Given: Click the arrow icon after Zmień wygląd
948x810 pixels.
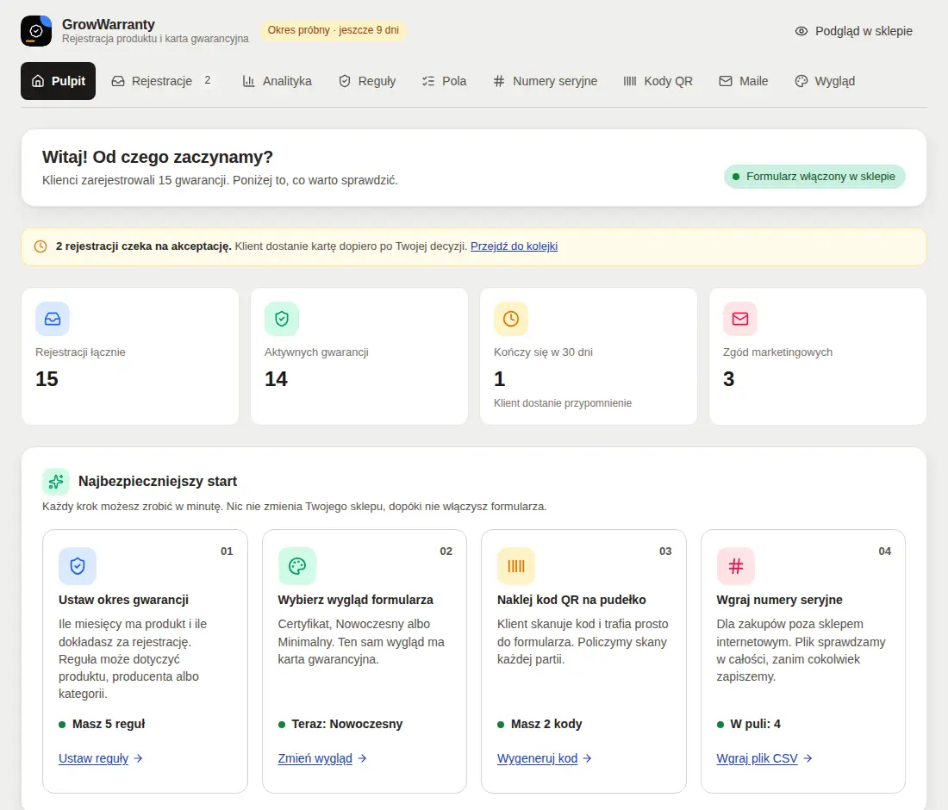Looking at the screenshot, I should [362, 758].
